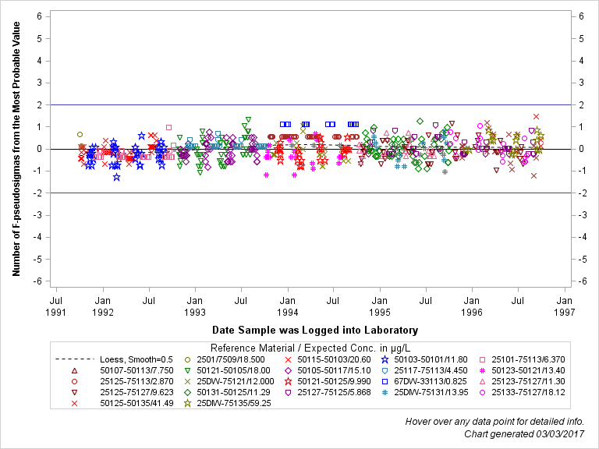Image resolution: width=599 pixels, height=449 pixels.
Task: Click the 'Hover over any data point for detailed info.' note
Action: [494, 422]
